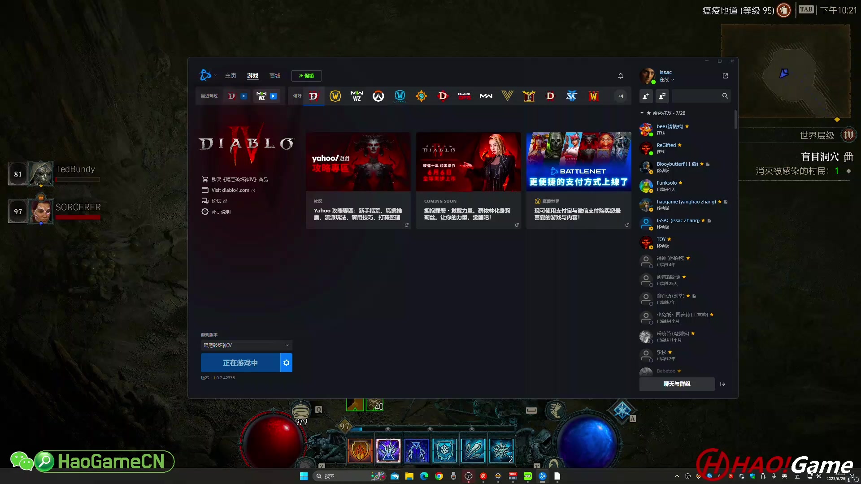Open the 促销 promotions button

click(x=306, y=76)
